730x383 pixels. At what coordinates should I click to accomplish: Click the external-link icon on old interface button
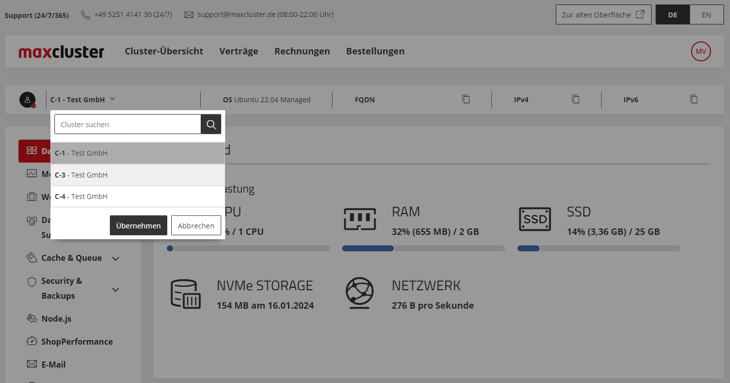(640, 14)
